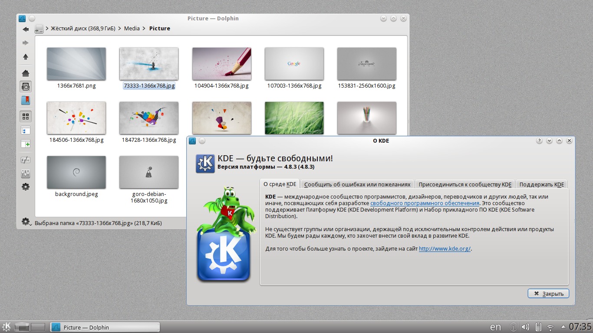Open the Поддержать KDE tab
593x333 pixels.
click(542, 184)
